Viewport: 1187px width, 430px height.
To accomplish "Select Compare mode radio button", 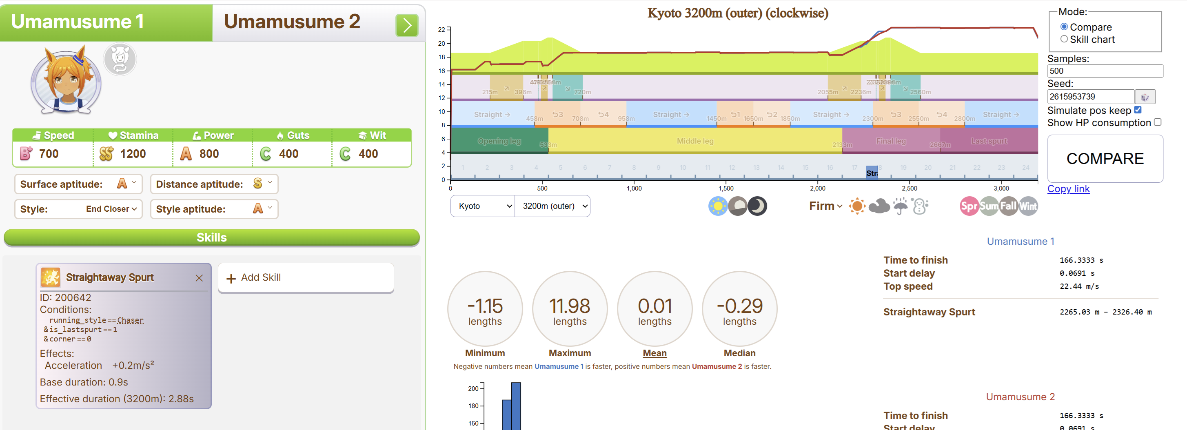I will pyautogui.click(x=1063, y=27).
